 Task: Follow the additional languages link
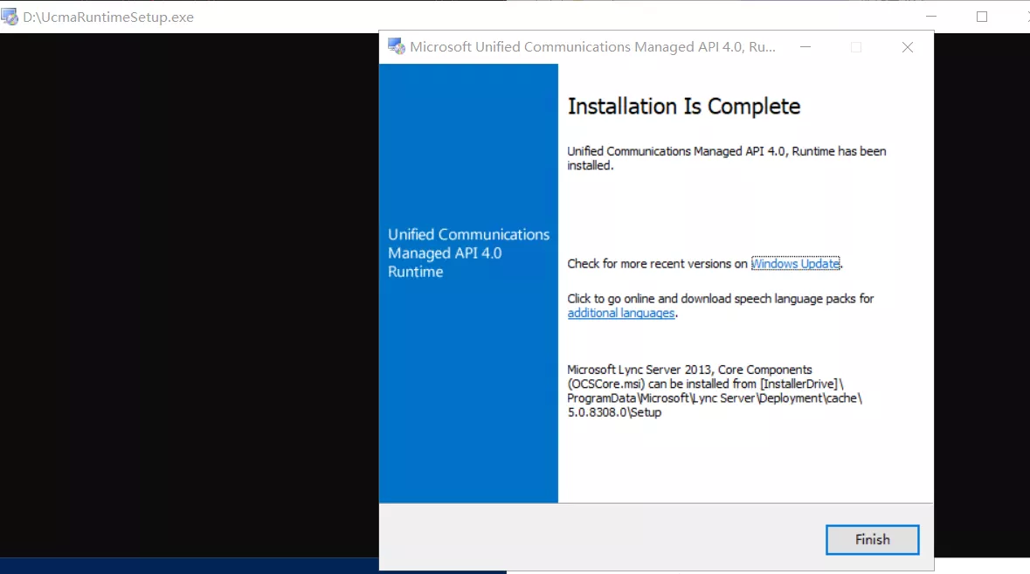coord(620,314)
